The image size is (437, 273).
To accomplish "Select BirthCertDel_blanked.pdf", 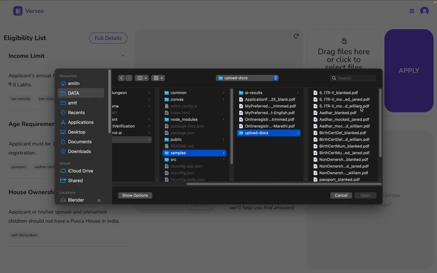I will pyautogui.click(x=344, y=133).
